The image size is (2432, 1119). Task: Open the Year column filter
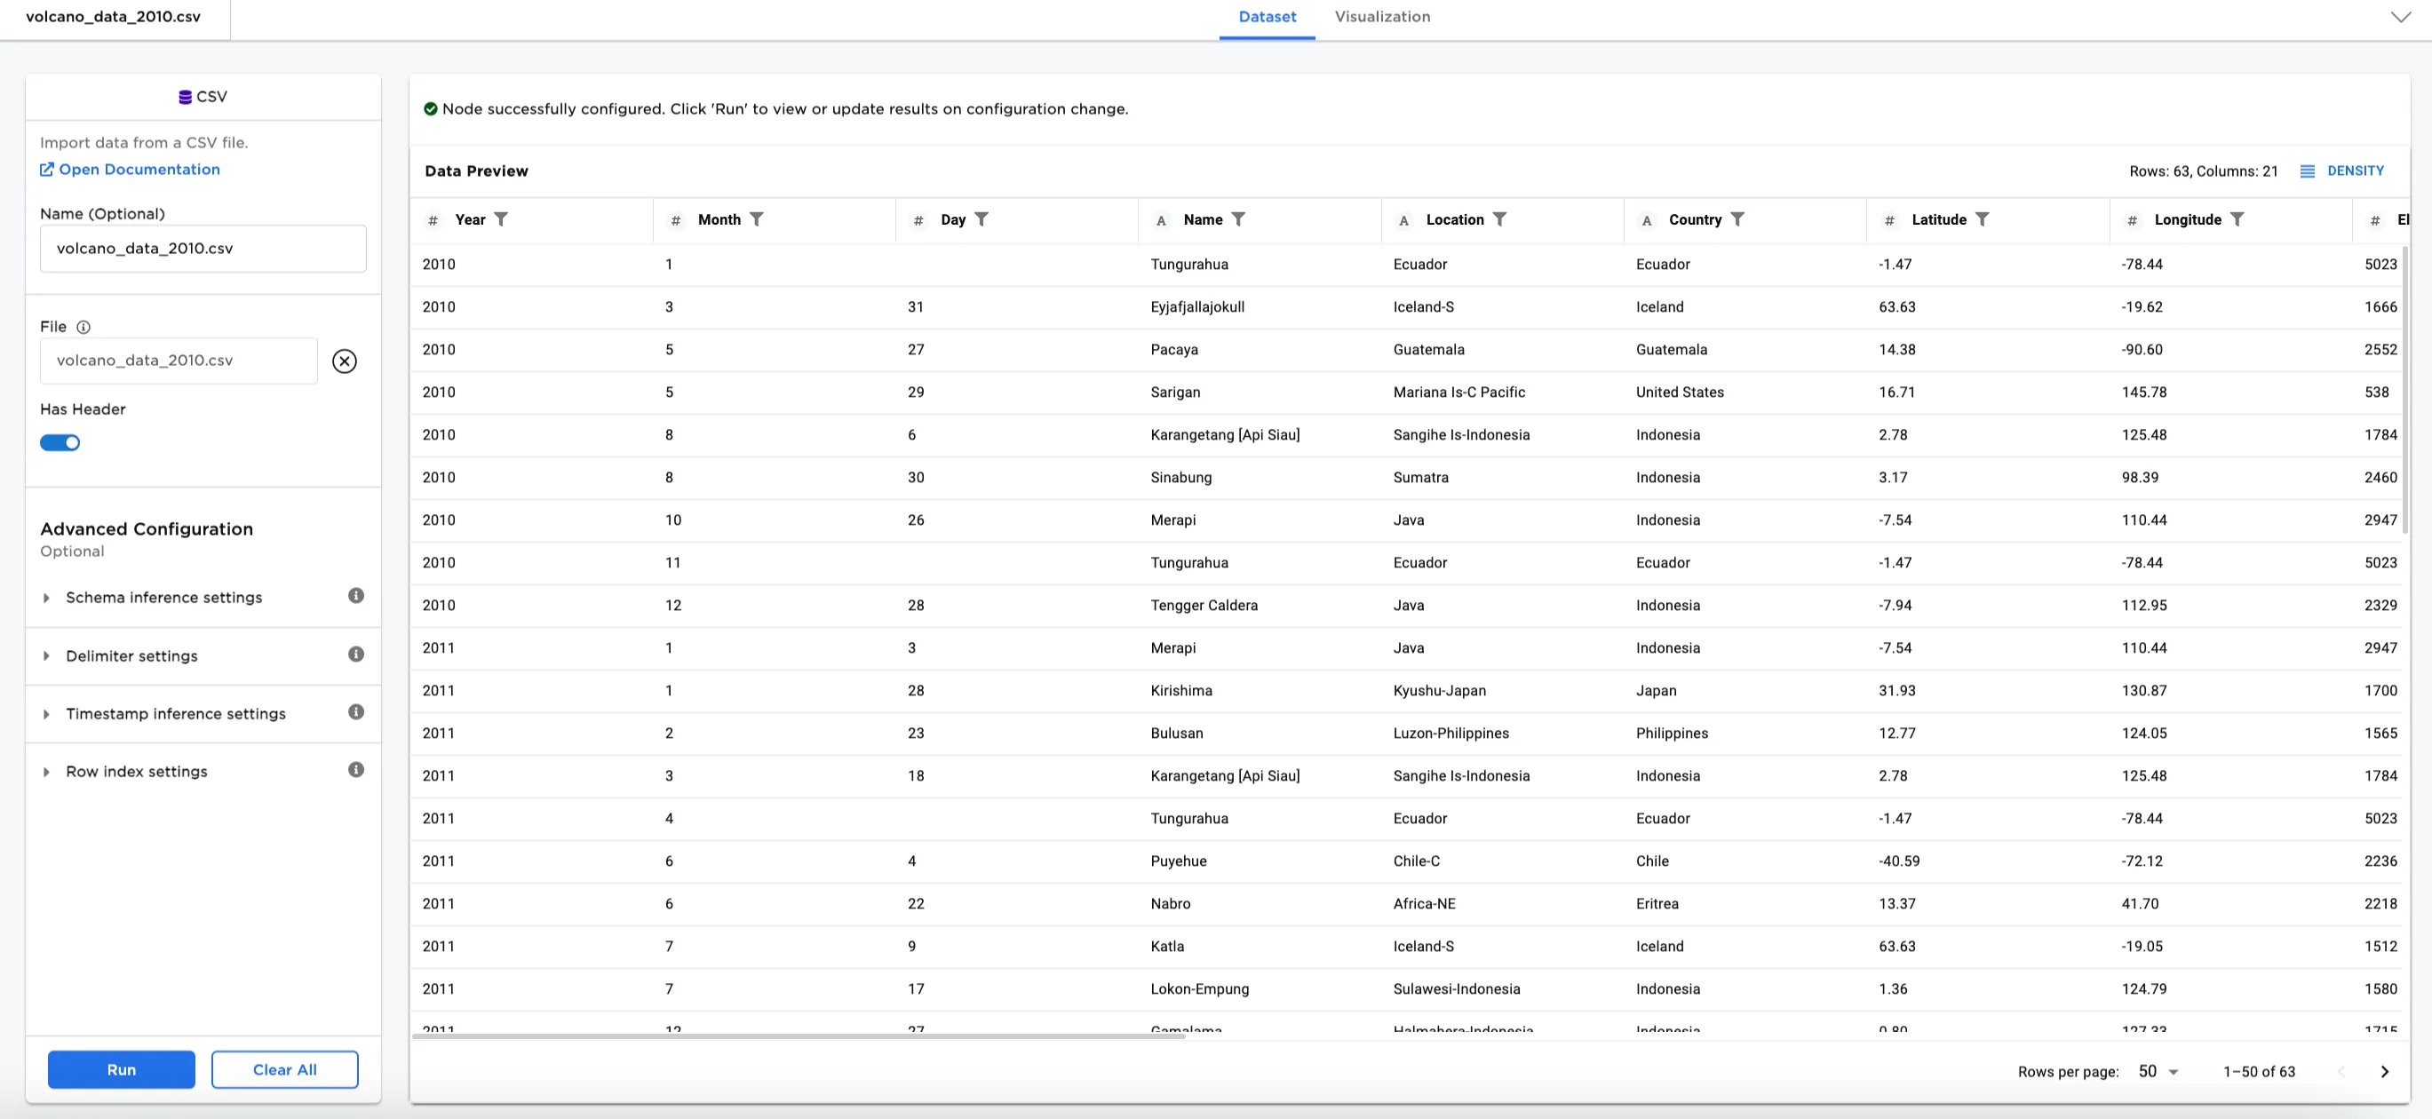click(x=502, y=219)
